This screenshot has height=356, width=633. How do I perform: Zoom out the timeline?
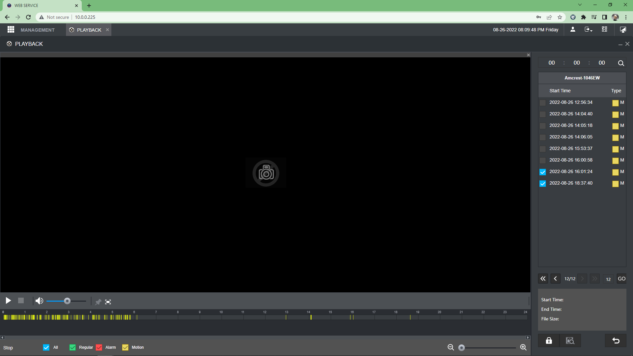pos(451,347)
